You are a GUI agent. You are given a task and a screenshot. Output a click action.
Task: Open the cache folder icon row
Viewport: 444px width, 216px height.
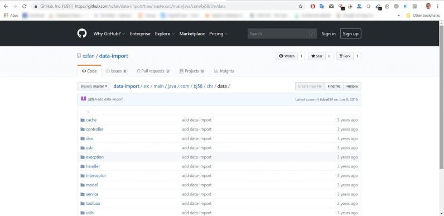point(219,120)
